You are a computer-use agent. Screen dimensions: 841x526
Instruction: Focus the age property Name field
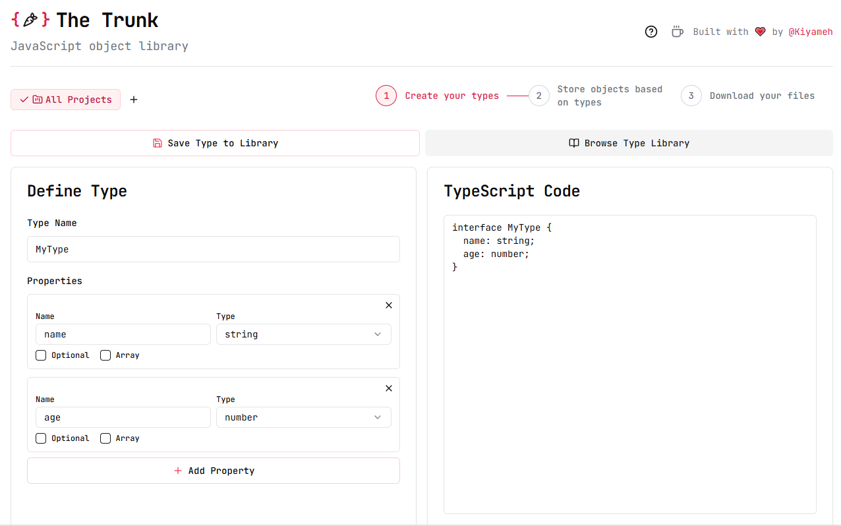(123, 417)
